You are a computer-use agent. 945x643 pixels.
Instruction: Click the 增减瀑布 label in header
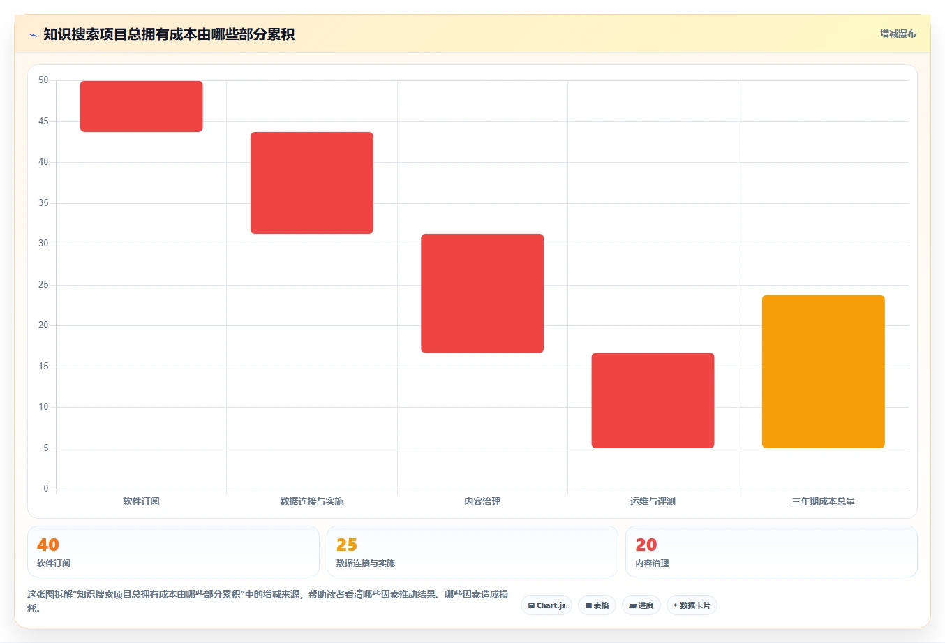point(898,34)
